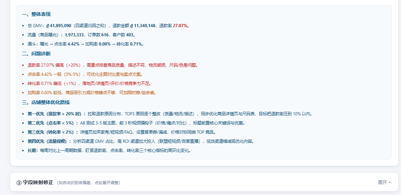Click the hint 如自动识别有偏差，点此展开调整
The height and width of the screenshot is (195, 401).
click(89, 183)
